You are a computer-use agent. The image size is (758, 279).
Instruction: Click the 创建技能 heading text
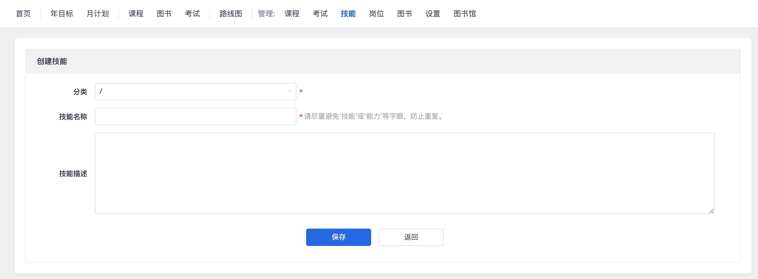(x=52, y=61)
